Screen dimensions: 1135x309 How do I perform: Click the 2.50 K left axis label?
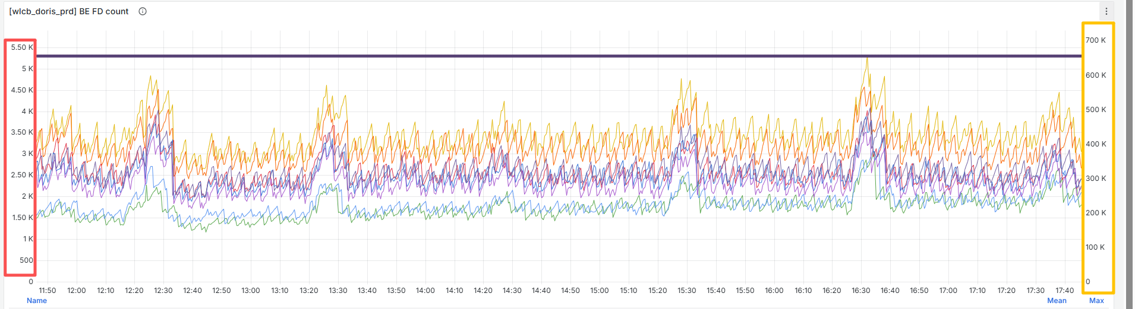[22, 175]
